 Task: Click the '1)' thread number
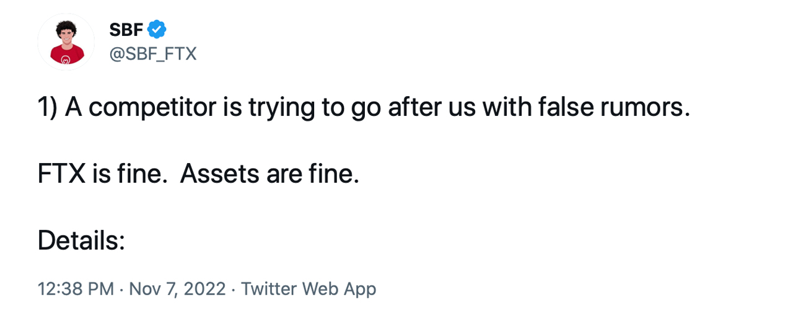click(x=48, y=108)
